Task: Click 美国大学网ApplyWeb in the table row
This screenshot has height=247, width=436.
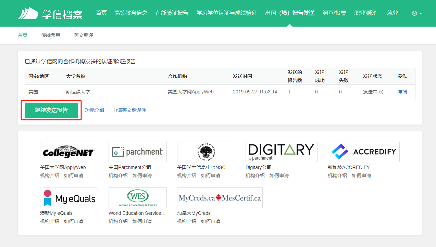Action: 191,92
